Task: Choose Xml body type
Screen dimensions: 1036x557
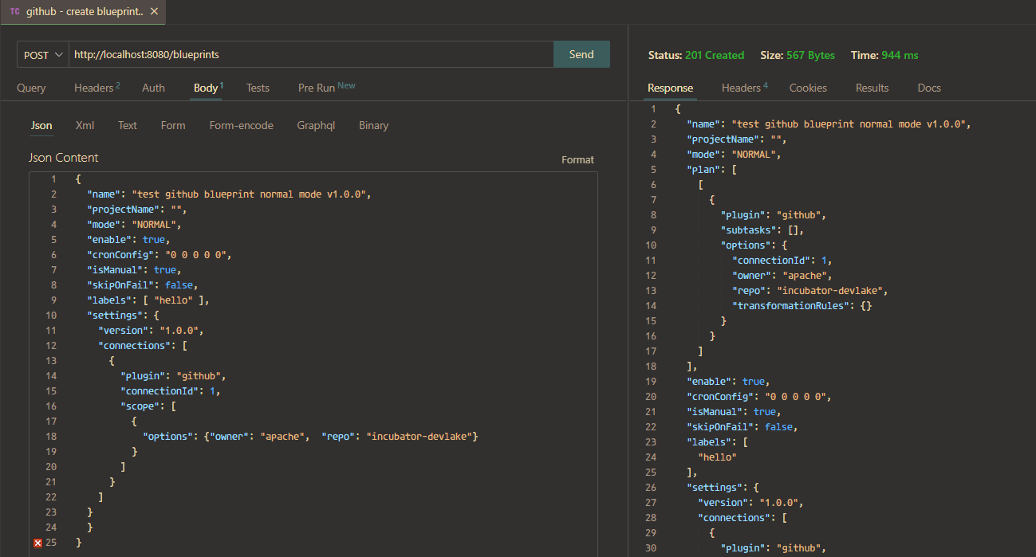Action: tap(85, 125)
